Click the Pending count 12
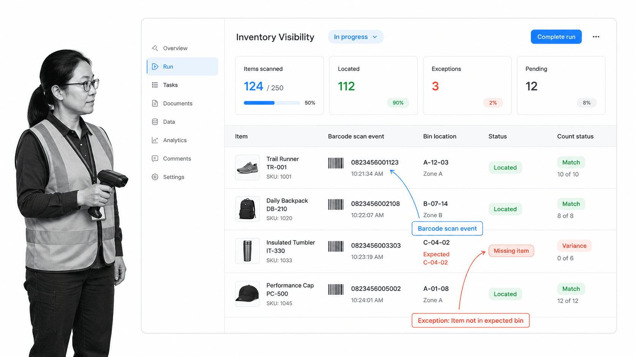 [x=531, y=86]
